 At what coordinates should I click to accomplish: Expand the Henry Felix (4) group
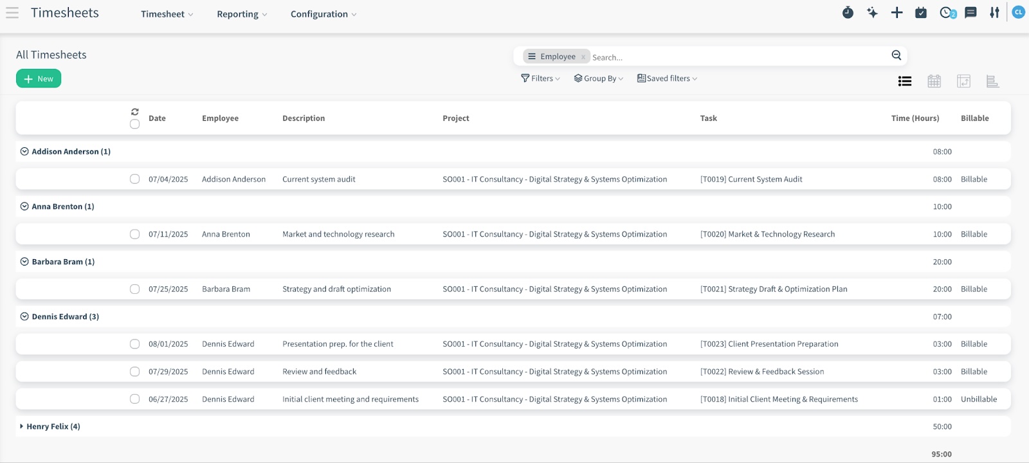(53, 426)
